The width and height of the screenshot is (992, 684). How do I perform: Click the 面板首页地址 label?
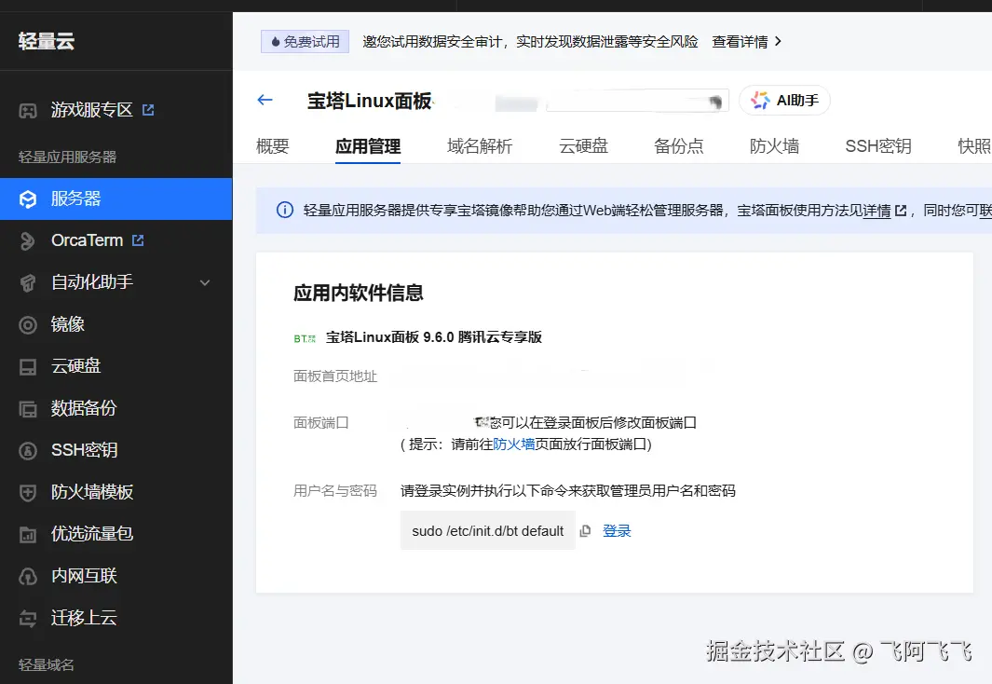click(335, 376)
